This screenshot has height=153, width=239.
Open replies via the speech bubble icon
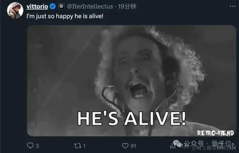coord(30,146)
